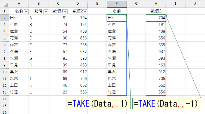
Task: Select row 13 header
Action: pyautogui.click(x=4, y=92)
